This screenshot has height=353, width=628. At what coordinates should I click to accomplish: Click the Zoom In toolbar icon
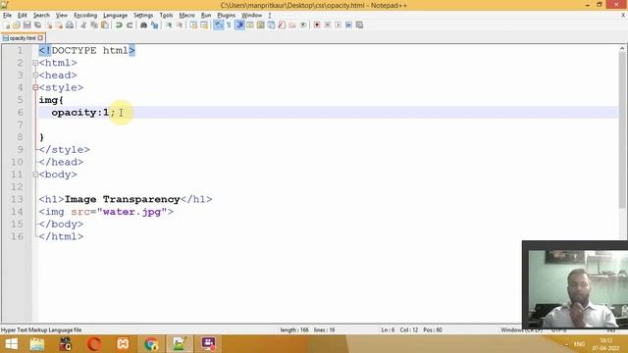pos(169,25)
